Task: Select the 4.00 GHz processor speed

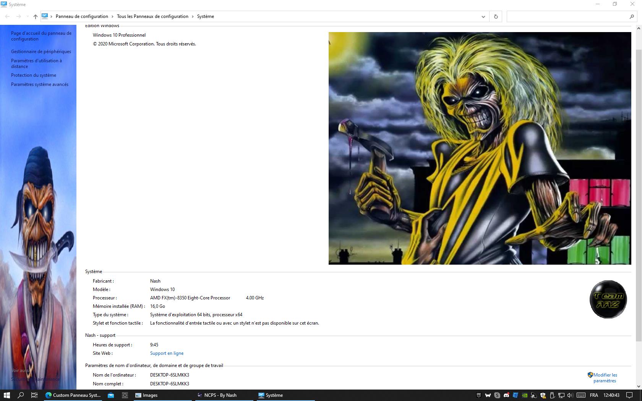Action: (x=255, y=298)
